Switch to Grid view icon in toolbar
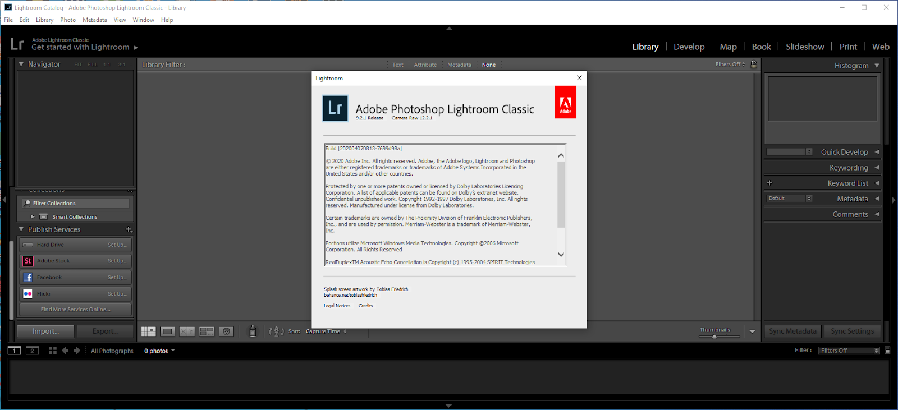 click(148, 331)
